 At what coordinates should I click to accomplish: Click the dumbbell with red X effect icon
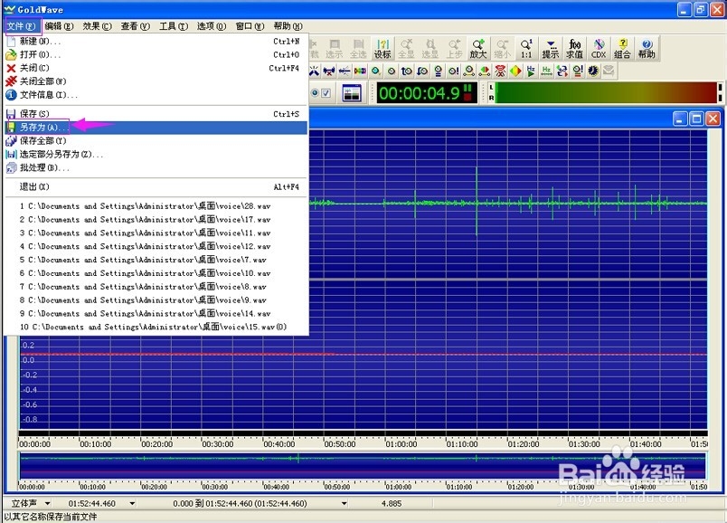[329, 71]
